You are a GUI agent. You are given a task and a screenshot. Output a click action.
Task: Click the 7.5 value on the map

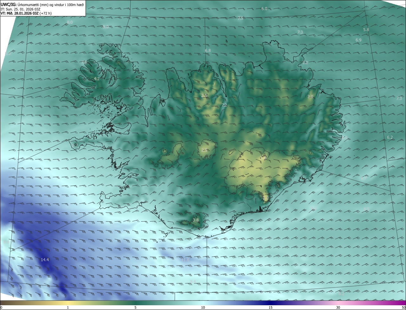coord(240,18)
